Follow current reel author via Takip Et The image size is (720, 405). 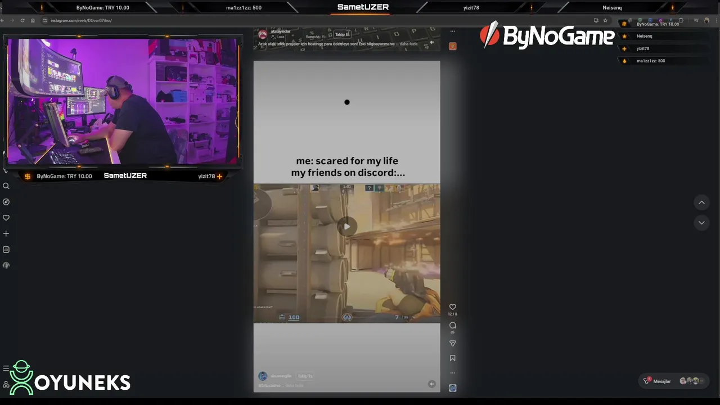pyautogui.click(x=305, y=376)
